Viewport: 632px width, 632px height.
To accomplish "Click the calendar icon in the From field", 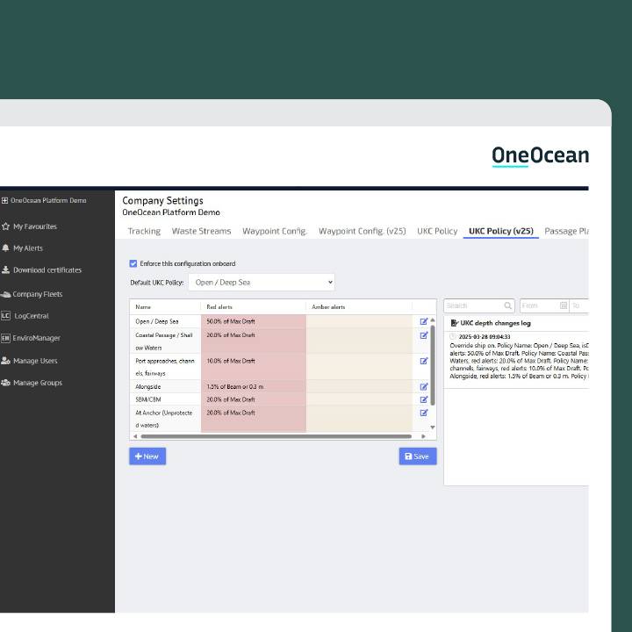I will tap(563, 306).
